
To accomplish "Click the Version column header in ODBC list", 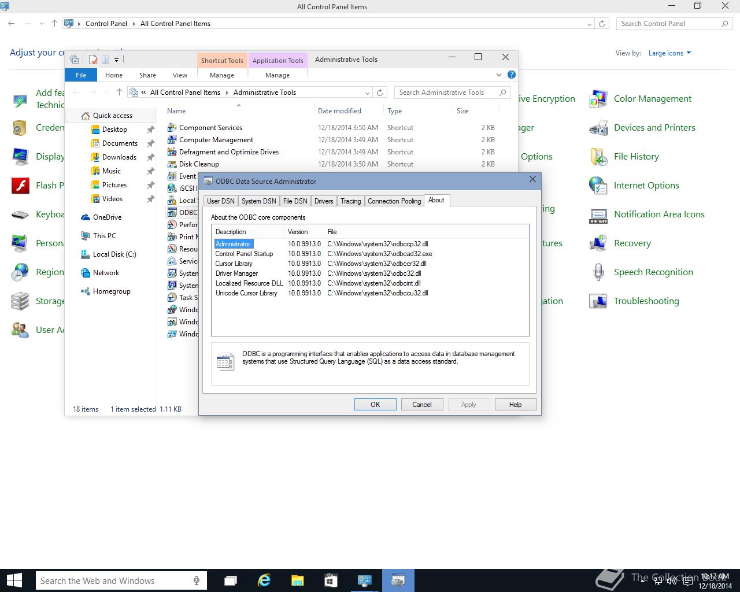I will (x=304, y=232).
